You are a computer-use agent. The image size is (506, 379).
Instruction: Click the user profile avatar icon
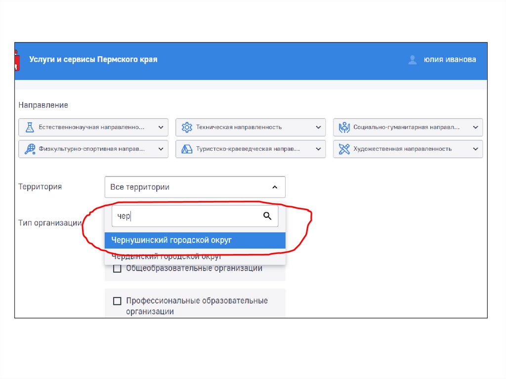[412, 60]
